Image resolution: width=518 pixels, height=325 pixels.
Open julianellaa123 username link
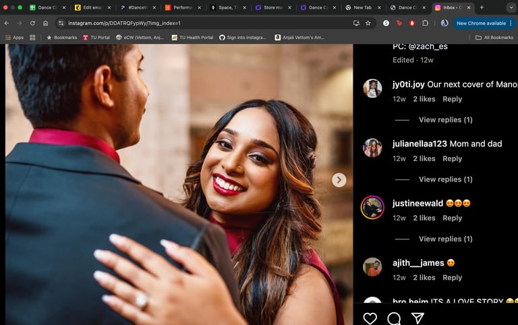pos(420,144)
